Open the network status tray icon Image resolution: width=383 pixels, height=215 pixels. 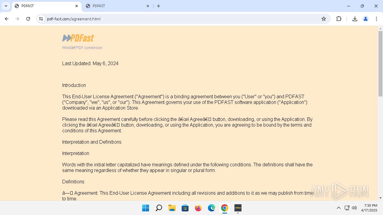pos(347,208)
